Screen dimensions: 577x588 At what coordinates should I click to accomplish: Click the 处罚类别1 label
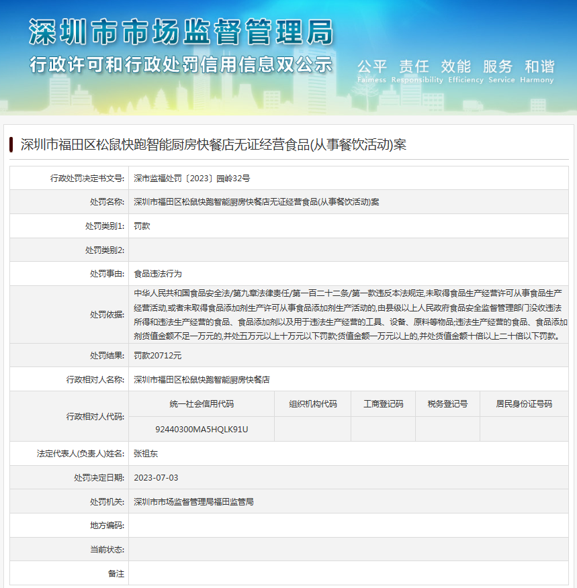tap(105, 226)
